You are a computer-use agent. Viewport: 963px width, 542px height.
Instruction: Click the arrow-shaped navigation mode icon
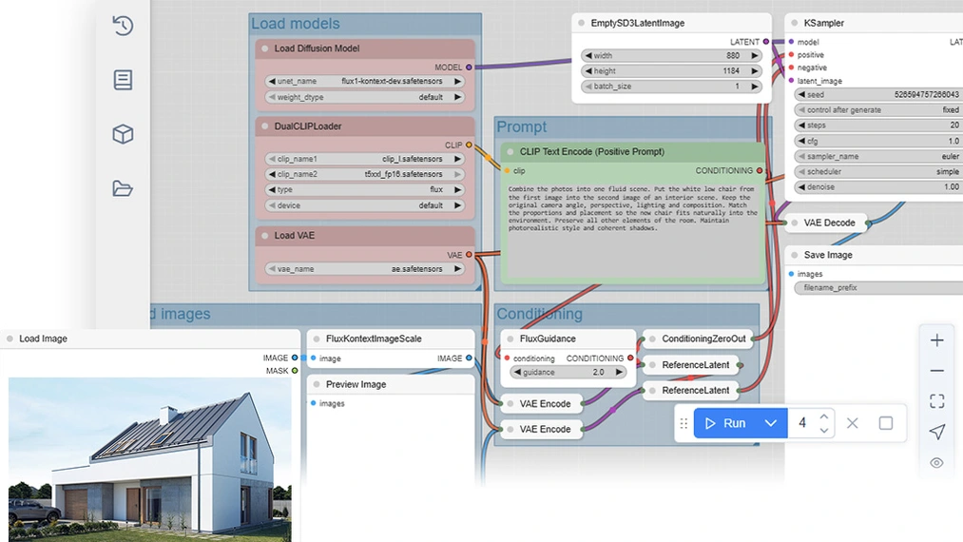(936, 432)
